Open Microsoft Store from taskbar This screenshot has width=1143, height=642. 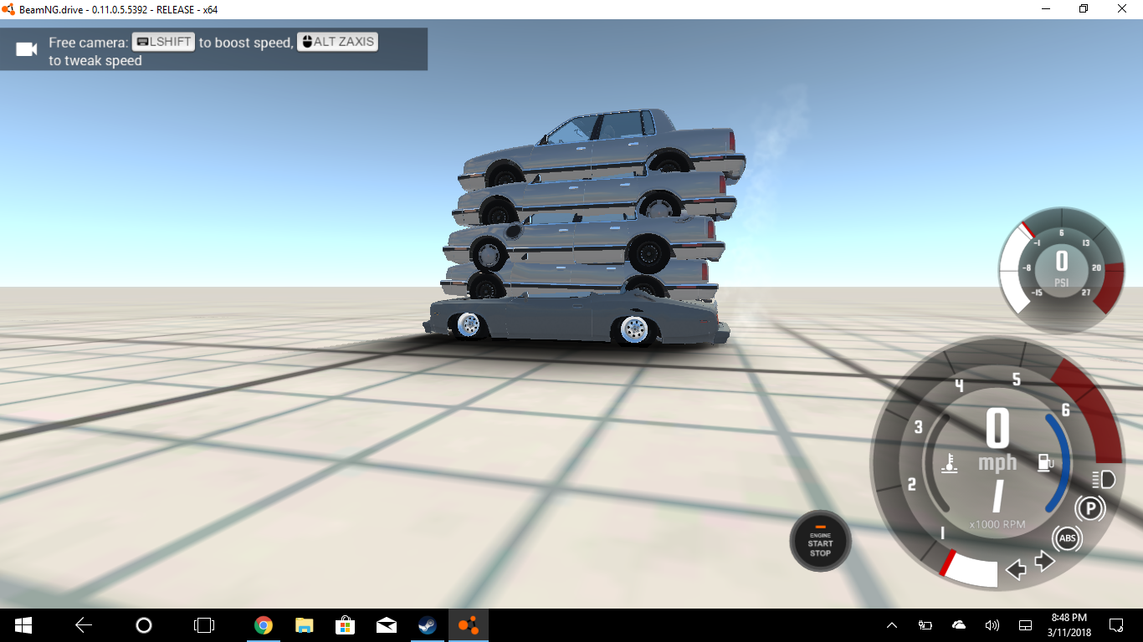[x=345, y=625]
